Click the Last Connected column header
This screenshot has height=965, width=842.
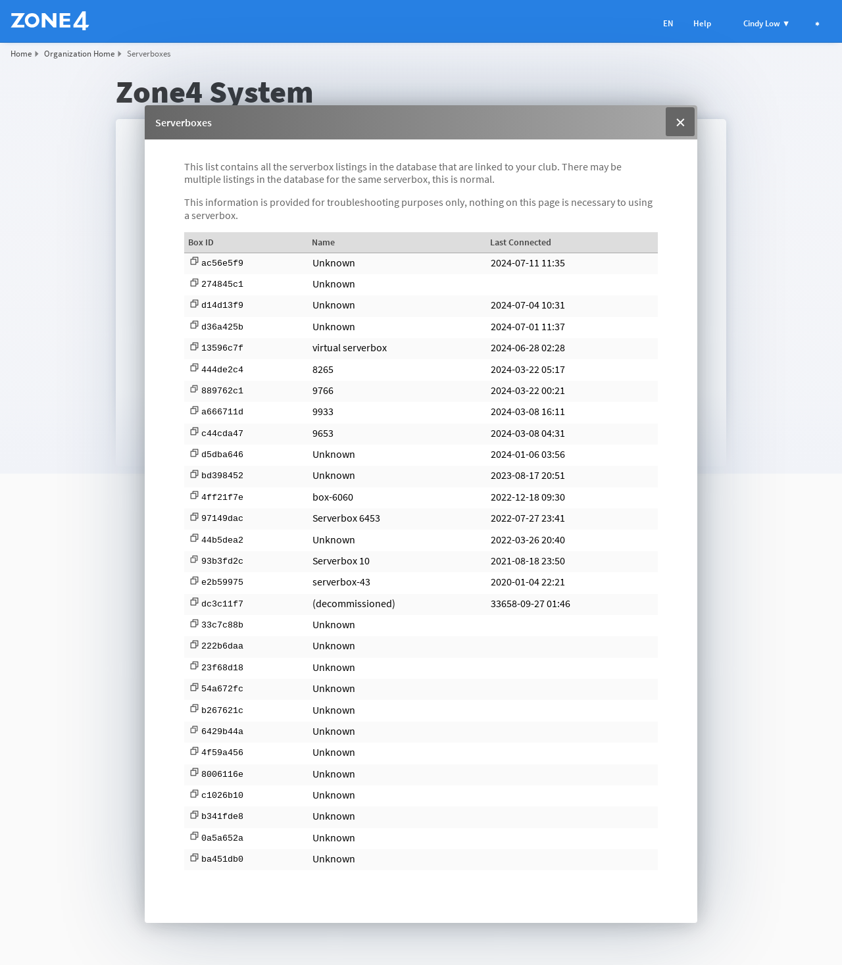520,243
